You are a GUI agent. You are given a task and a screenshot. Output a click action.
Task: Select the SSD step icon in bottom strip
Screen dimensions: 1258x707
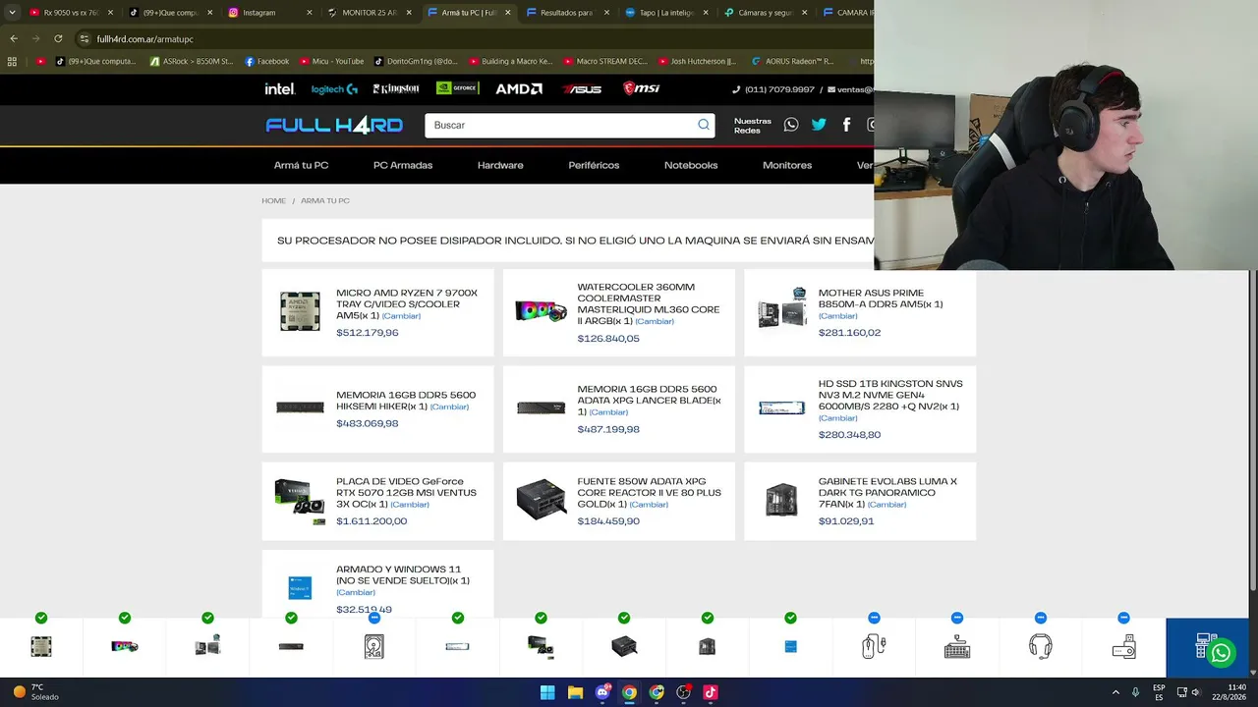pyautogui.click(x=457, y=646)
